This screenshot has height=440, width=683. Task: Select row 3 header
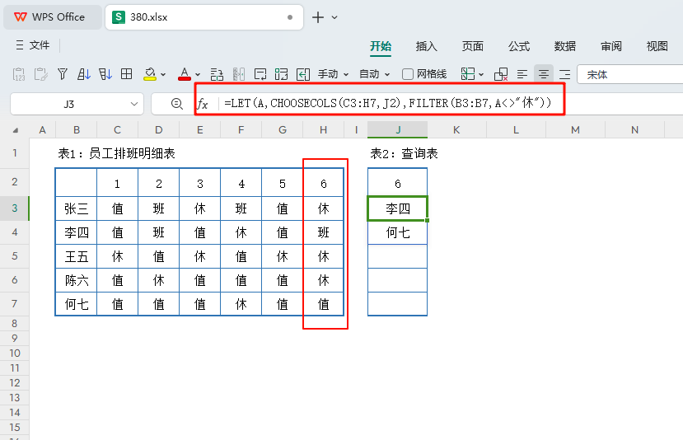tap(14, 208)
